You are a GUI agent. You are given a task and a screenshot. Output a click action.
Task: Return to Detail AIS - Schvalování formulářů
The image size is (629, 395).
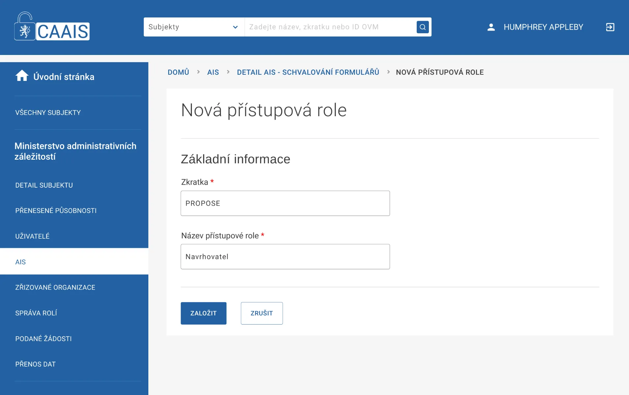[x=308, y=72]
